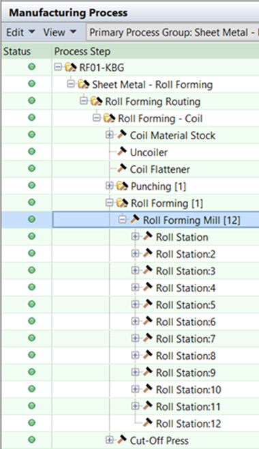259x449 pixels.
Task: Open the View dropdown menu
Action: (x=59, y=32)
